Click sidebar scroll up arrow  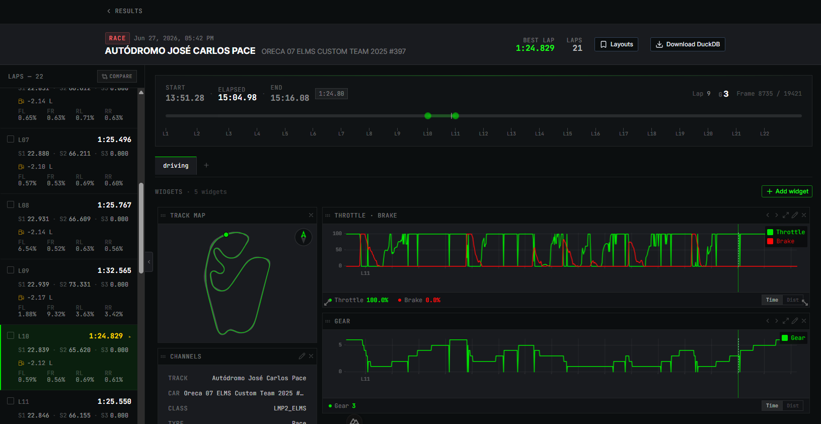(141, 92)
